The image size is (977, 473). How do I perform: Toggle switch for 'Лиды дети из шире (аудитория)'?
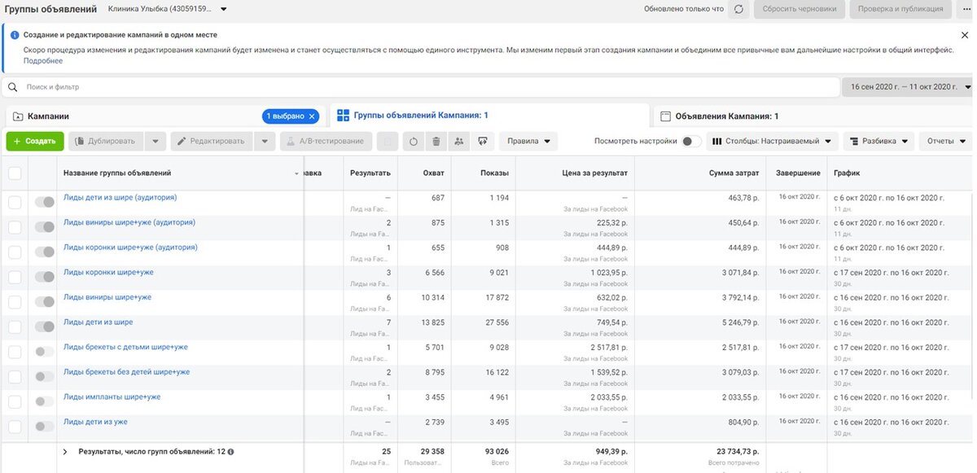pyautogui.click(x=44, y=202)
